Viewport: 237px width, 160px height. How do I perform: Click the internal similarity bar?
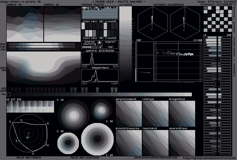tap(89, 47)
